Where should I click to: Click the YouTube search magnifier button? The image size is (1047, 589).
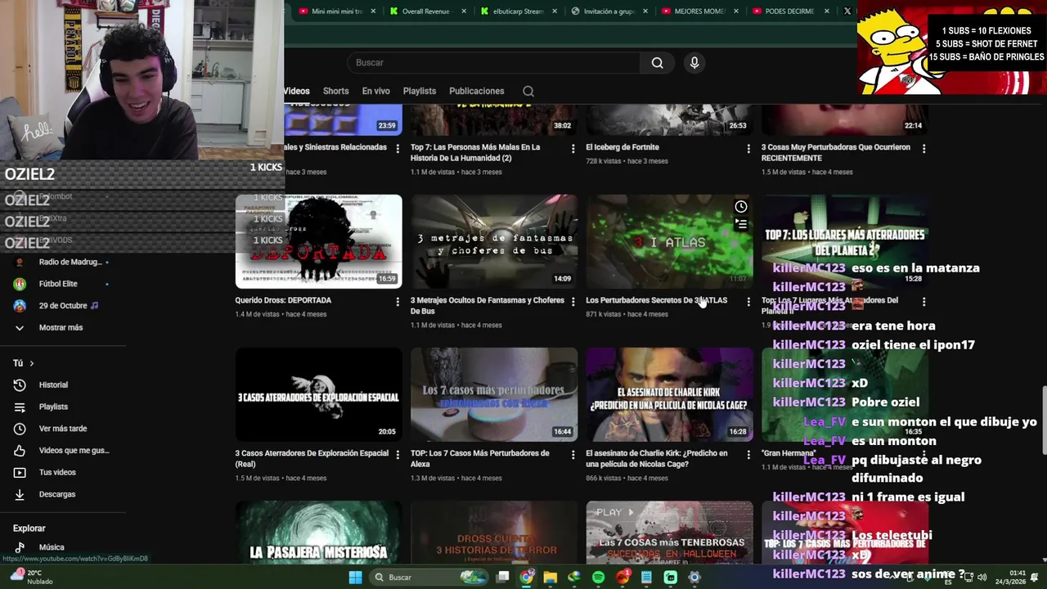point(657,63)
